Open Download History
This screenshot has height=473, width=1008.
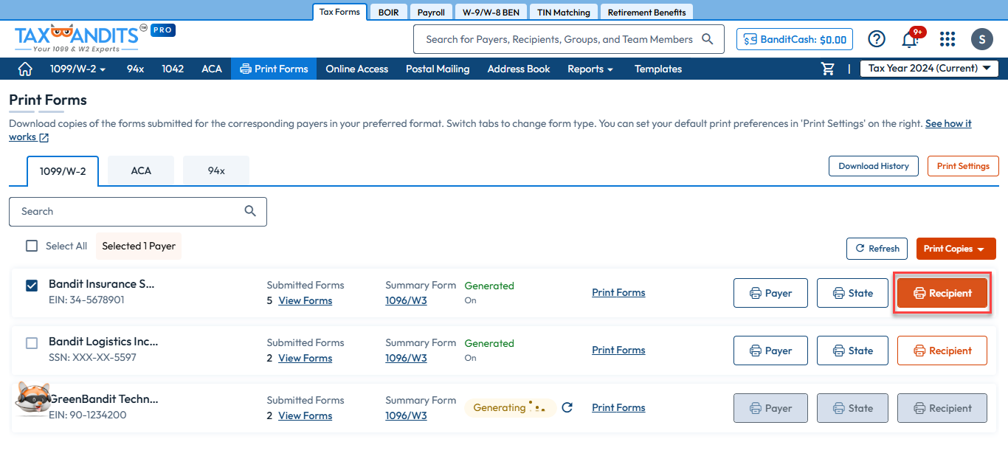click(874, 166)
